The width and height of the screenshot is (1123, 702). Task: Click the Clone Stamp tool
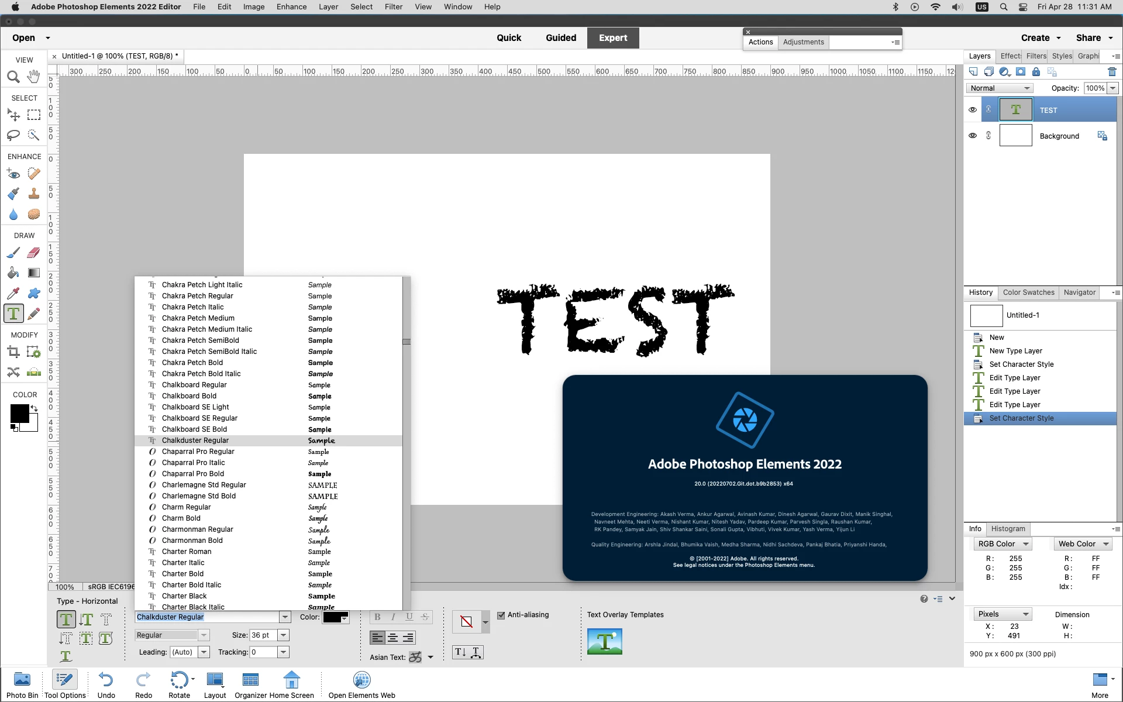pos(34,194)
